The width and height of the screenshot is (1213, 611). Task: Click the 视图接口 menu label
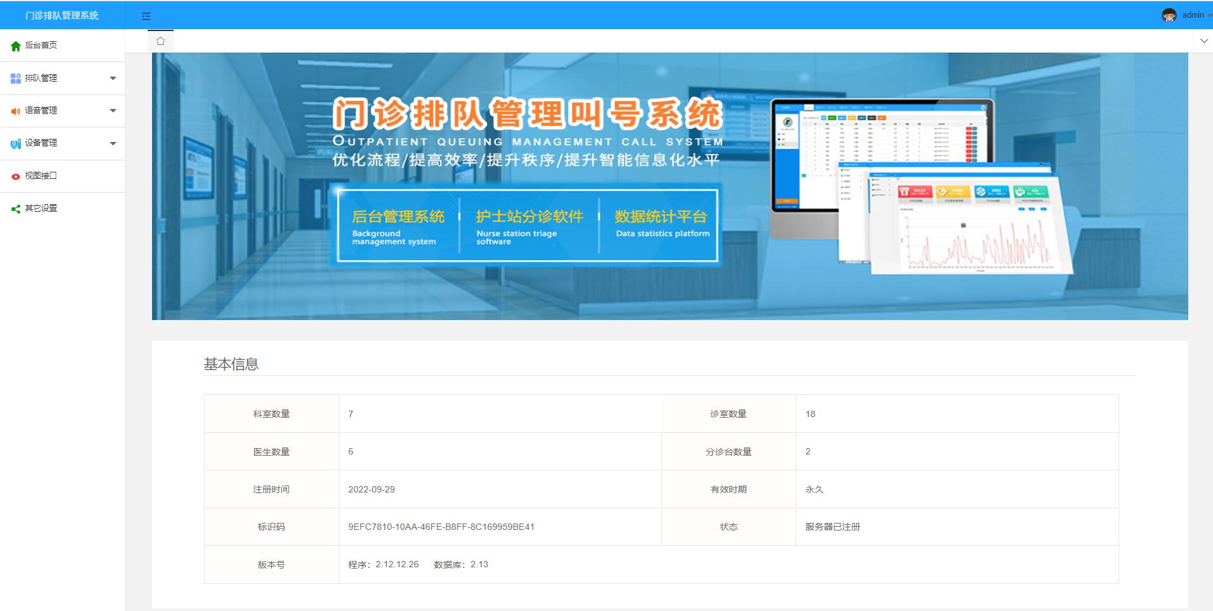41,176
